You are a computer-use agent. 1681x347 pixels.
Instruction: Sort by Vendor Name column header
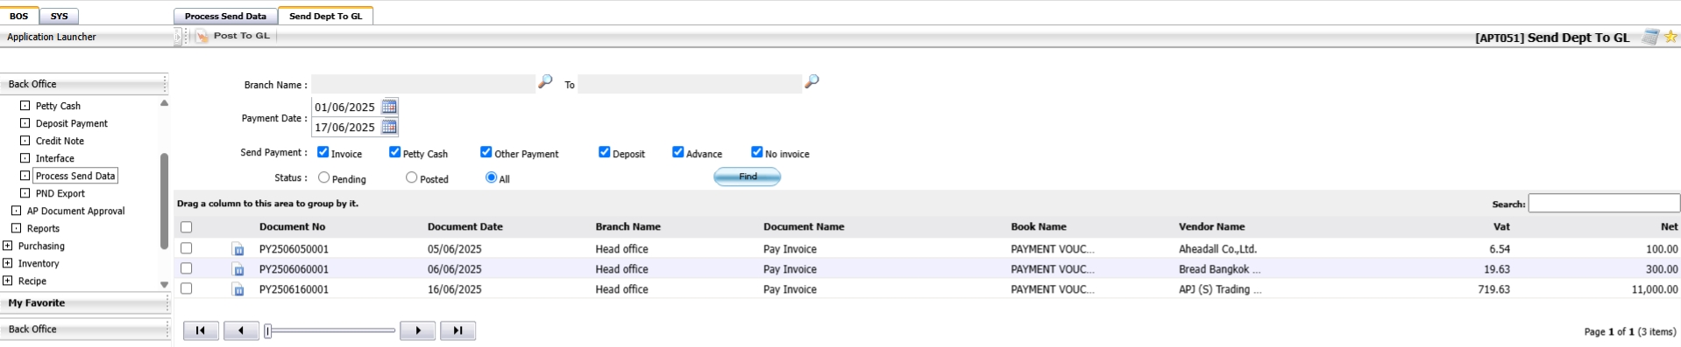point(1211,226)
